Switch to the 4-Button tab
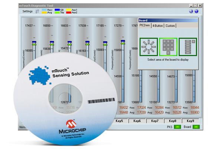Screen dimensions: 223x149 [158, 26]
